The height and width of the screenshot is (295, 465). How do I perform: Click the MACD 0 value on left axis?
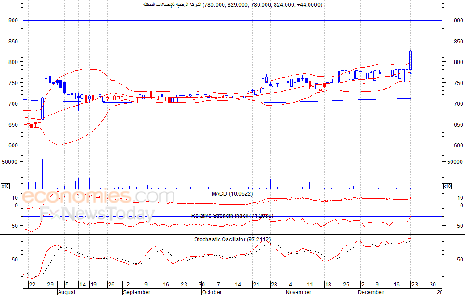(16, 205)
